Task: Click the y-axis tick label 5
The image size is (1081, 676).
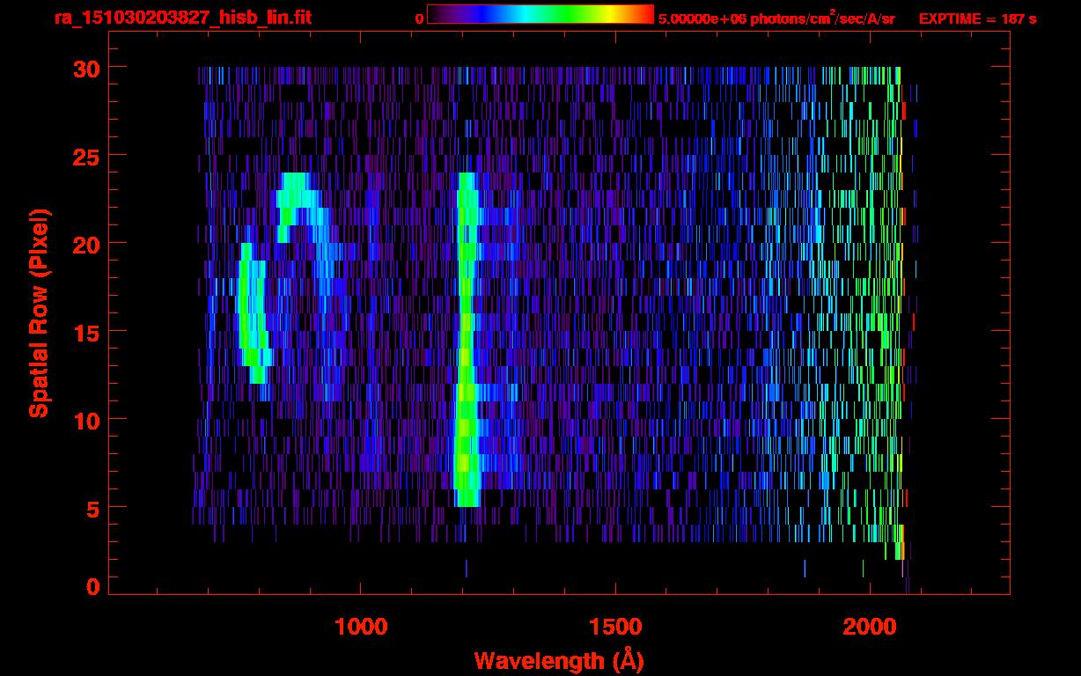Action: tap(92, 508)
